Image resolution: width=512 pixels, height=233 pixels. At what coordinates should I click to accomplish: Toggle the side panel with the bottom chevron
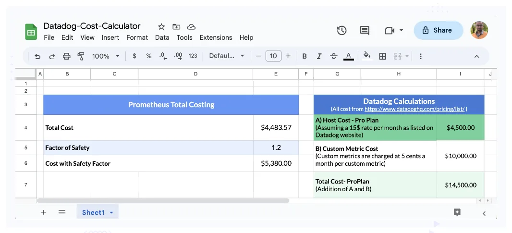[484, 213]
